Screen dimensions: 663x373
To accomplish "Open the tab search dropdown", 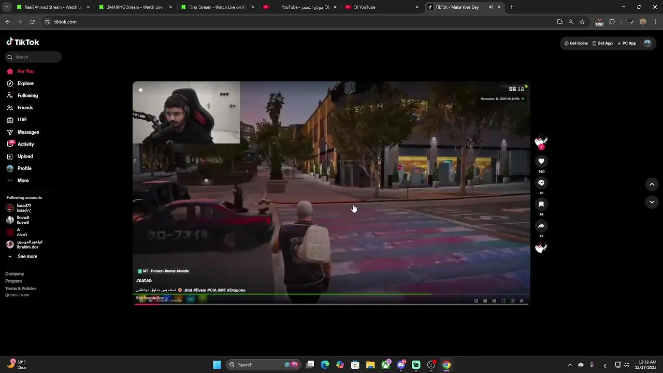I will 7,7.
